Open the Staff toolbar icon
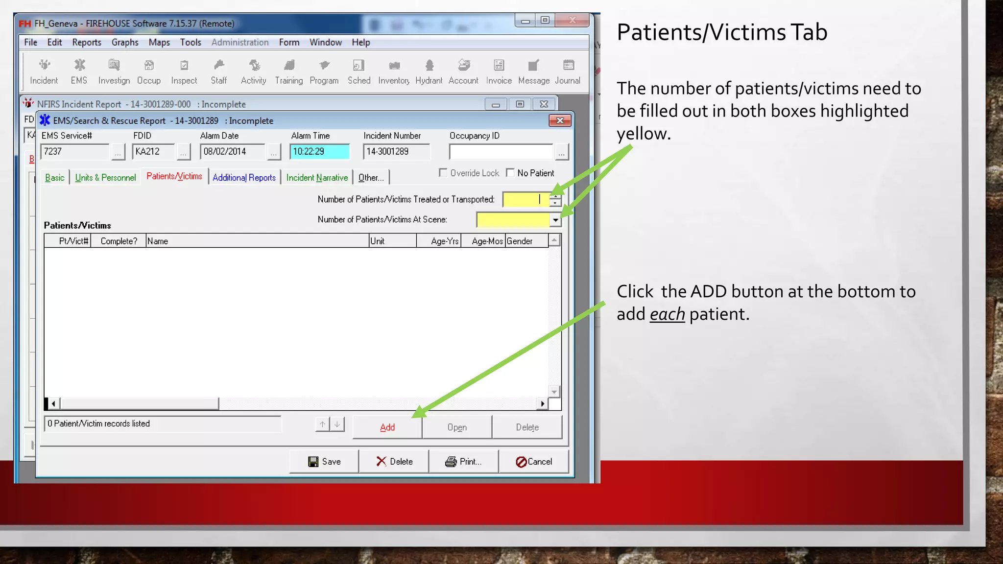Screen dimensions: 1003x564 [219, 71]
